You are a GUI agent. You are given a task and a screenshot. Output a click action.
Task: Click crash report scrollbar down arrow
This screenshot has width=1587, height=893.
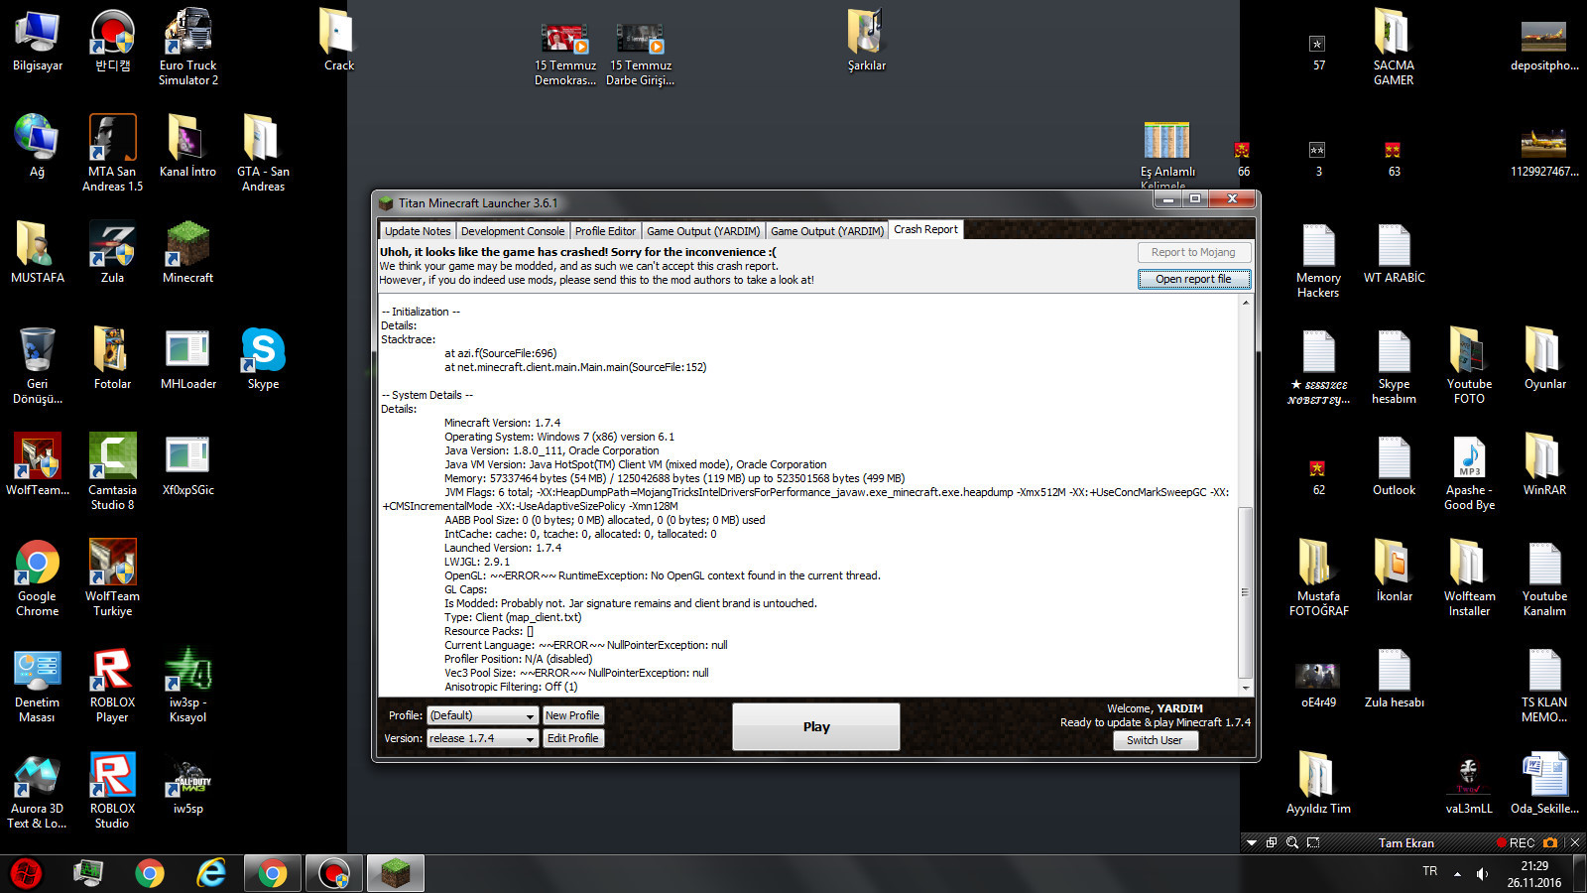point(1246,687)
